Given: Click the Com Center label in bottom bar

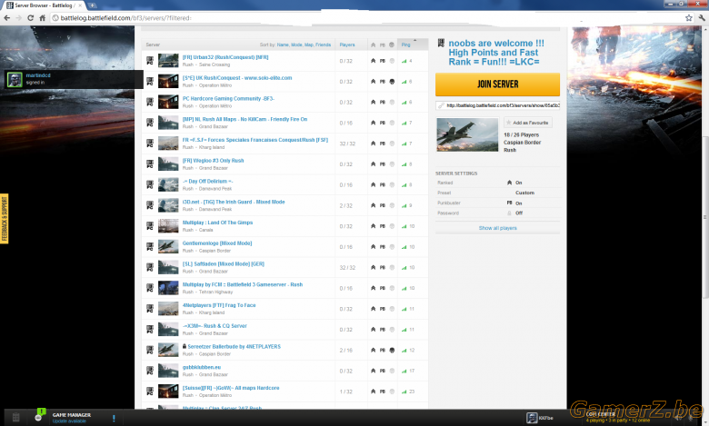Looking at the screenshot, I should click(x=601, y=414).
